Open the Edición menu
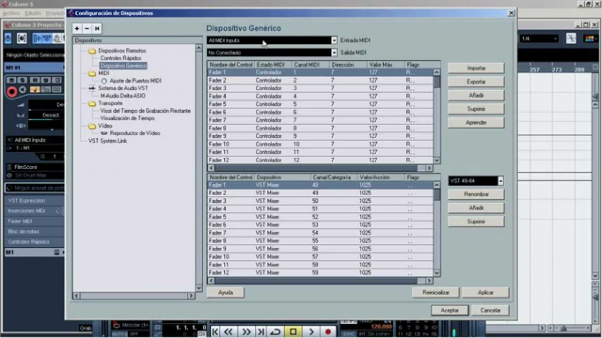 [x=33, y=14]
